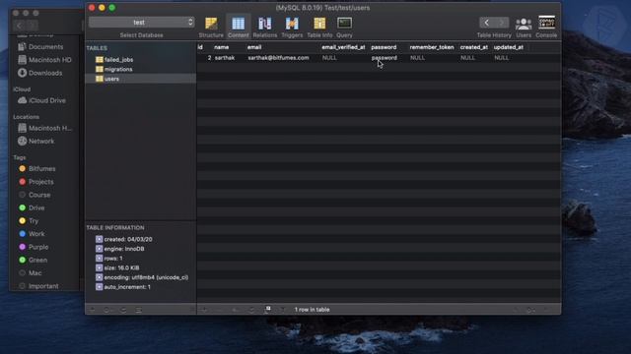
Task: Open the Users management icon
Action: click(x=524, y=28)
